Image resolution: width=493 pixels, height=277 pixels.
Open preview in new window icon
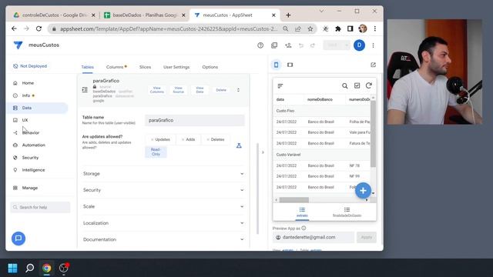tap(373, 65)
